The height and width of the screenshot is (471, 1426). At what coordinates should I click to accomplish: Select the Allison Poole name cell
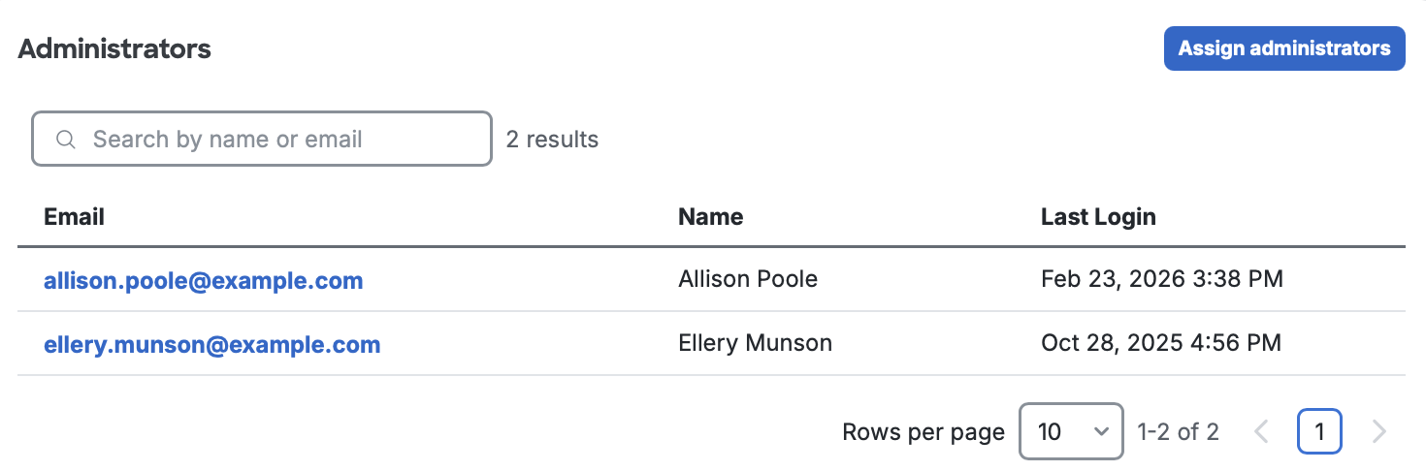click(x=748, y=280)
